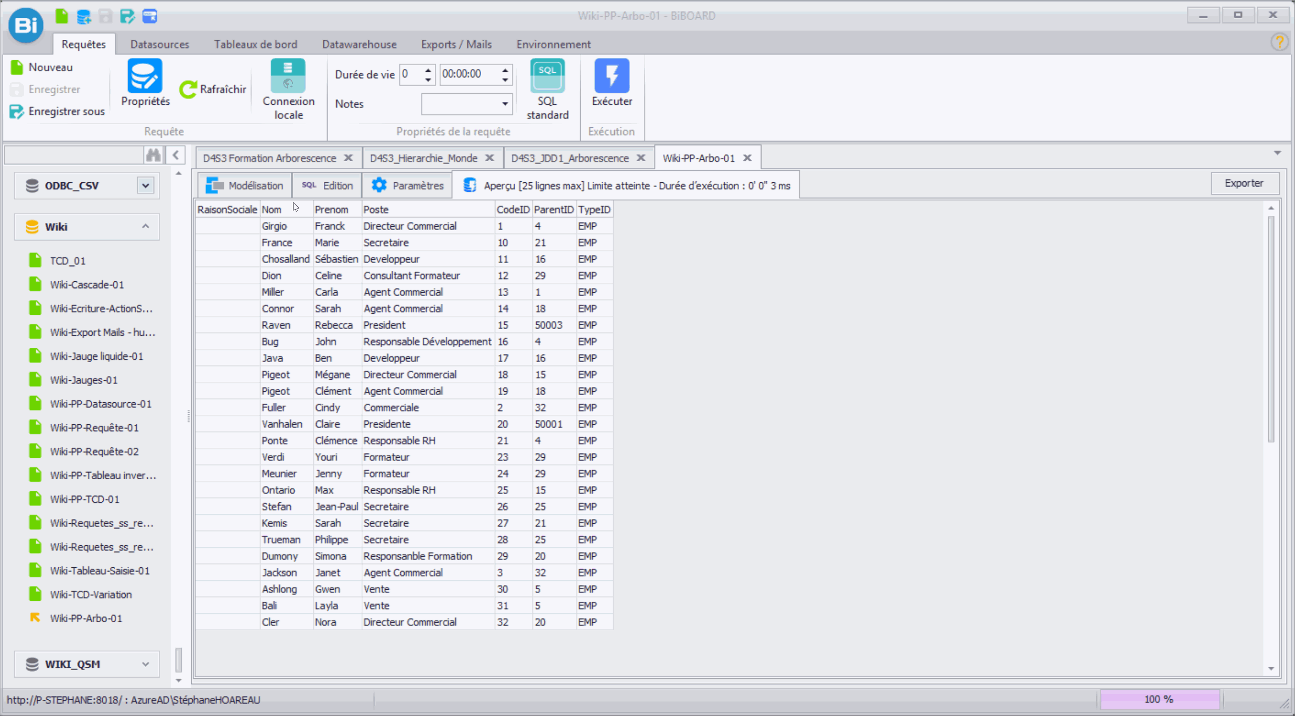1295x716 pixels.
Task: Select the 'Responsable Développement' cell
Action: [428, 342]
